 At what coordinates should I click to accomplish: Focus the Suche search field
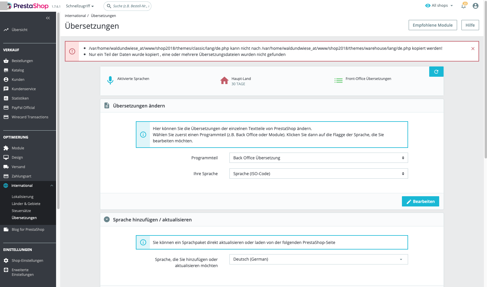128,6
